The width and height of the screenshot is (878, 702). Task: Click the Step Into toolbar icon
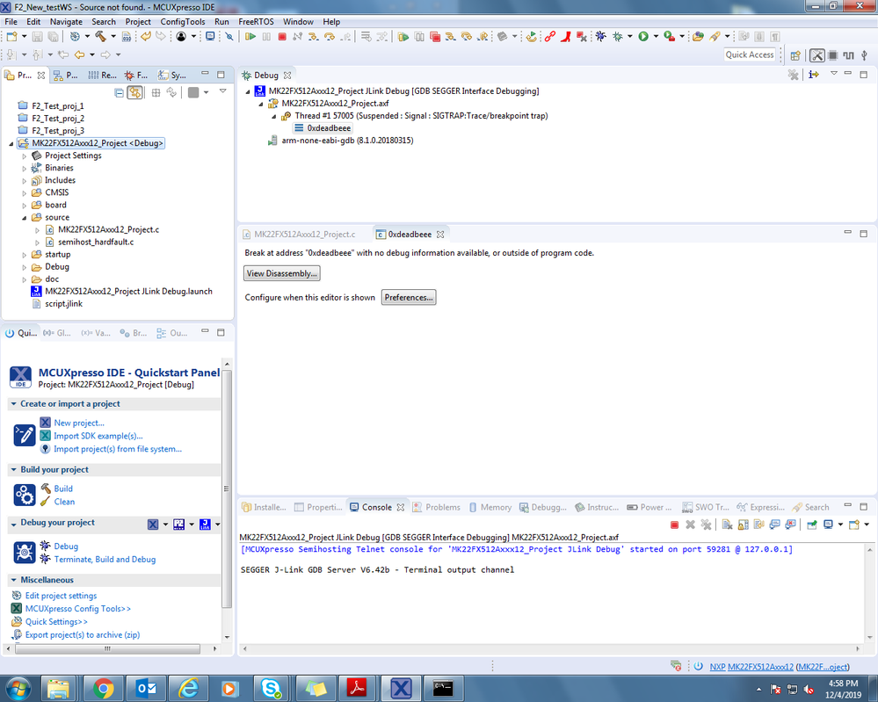tap(314, 36)
